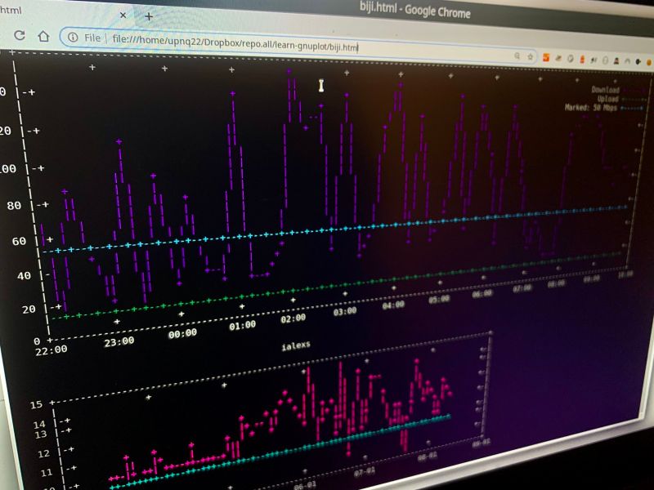Reload the biji.html page
Screen dimensions: 654x490
click(20, 35)
